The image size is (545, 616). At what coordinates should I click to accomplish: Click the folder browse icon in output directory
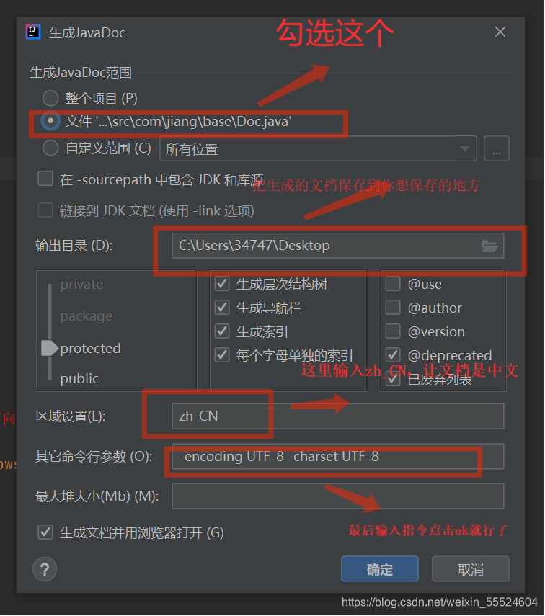(489, 246)
